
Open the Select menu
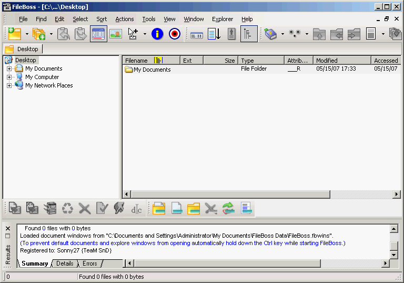point(80,19)
